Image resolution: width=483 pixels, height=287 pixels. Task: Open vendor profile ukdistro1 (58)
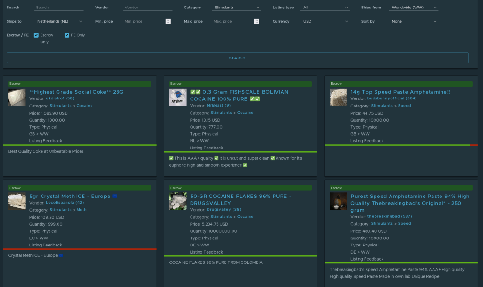pyautogui.click(x=60, y=98)
